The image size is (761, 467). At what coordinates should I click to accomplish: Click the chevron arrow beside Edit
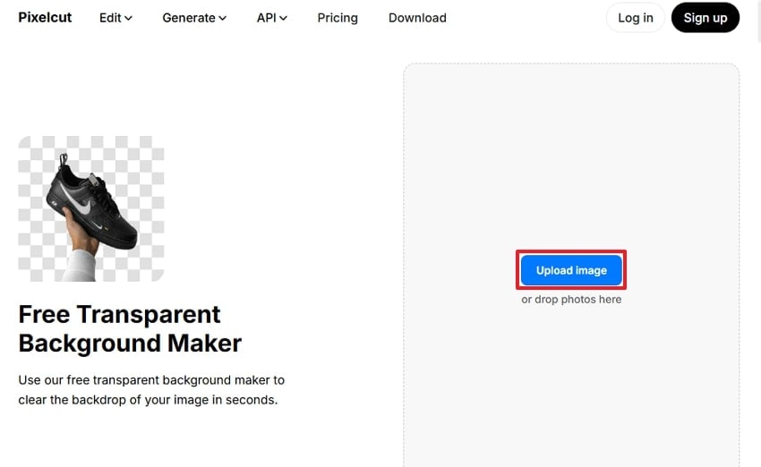(x=129, y=18)
